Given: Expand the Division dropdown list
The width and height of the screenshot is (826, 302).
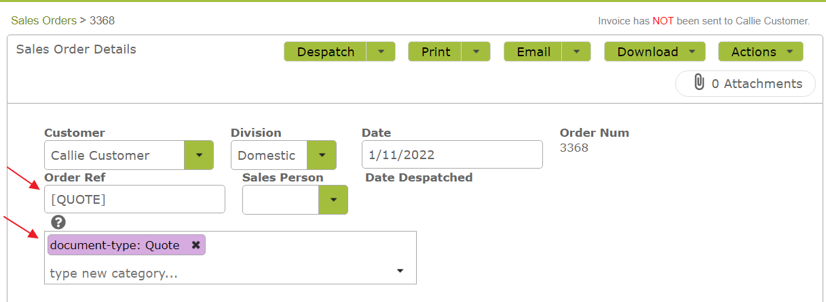Looking at the screenshot, I should click(x=322, y=155).
